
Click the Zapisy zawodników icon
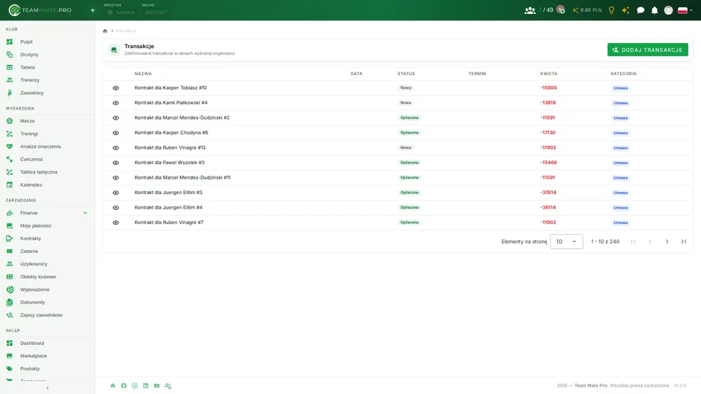click(x=9, y=315)
